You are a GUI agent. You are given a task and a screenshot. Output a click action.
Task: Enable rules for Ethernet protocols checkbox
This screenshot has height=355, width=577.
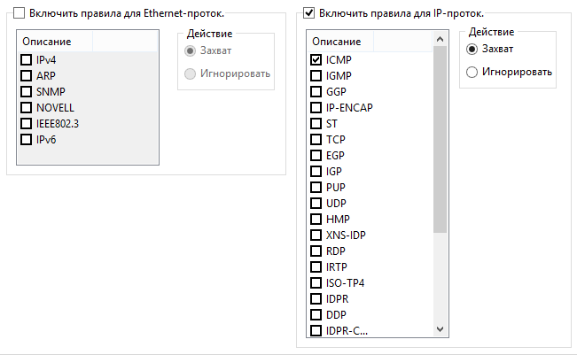pos(19,13)
